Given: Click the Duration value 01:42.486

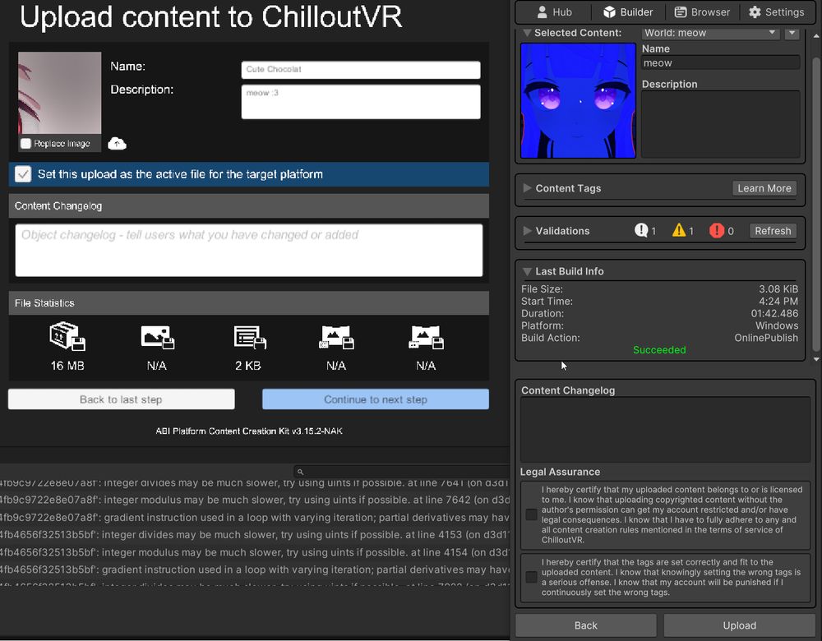Looking at the screenshot, I should 774,313.
